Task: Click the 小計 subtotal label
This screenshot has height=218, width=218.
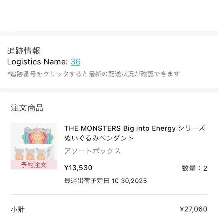Action: [x=18, y=209]
